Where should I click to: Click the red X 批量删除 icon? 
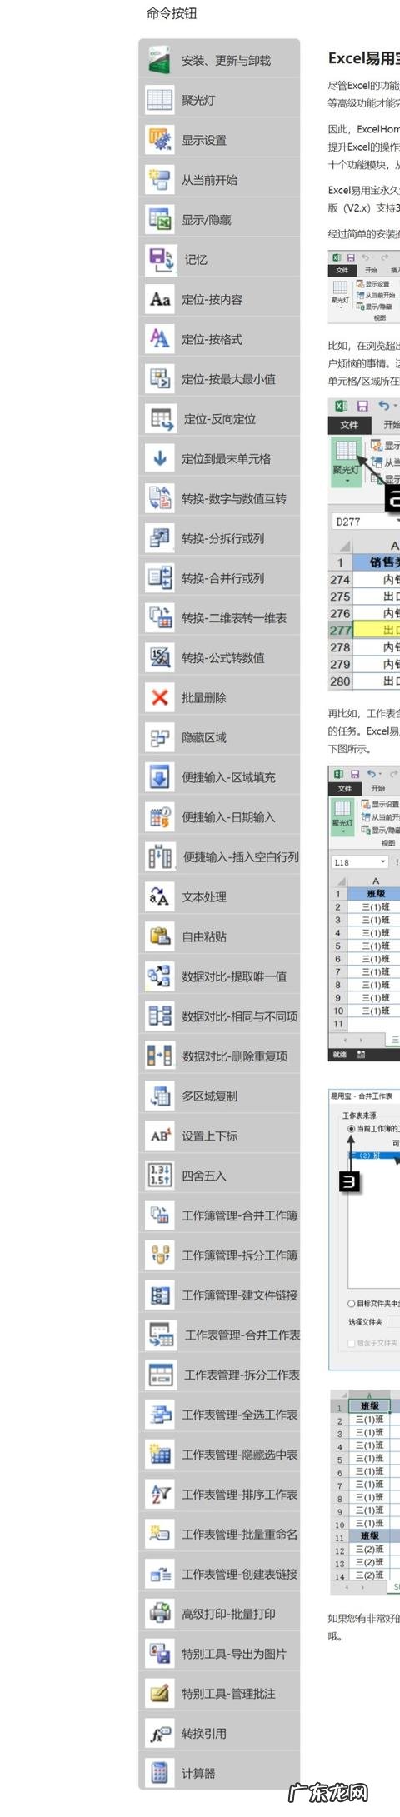coord(159,697)
